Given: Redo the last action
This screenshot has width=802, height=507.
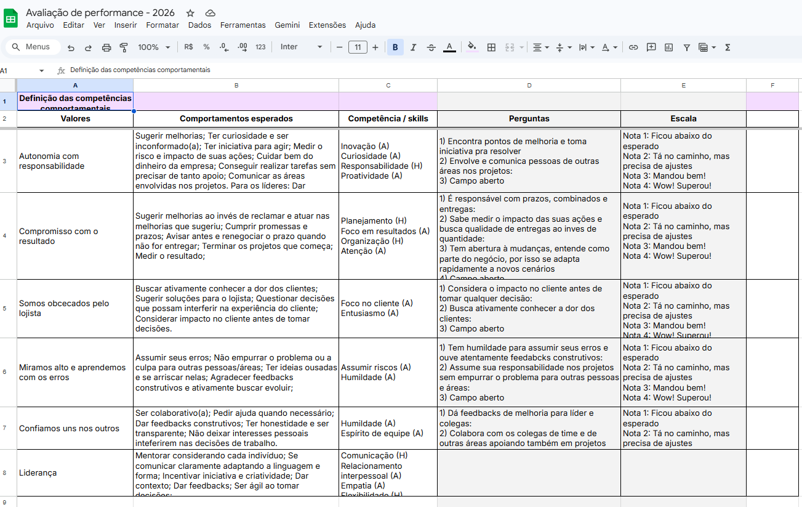Looking at the screenshot, I should pos(88,47).
